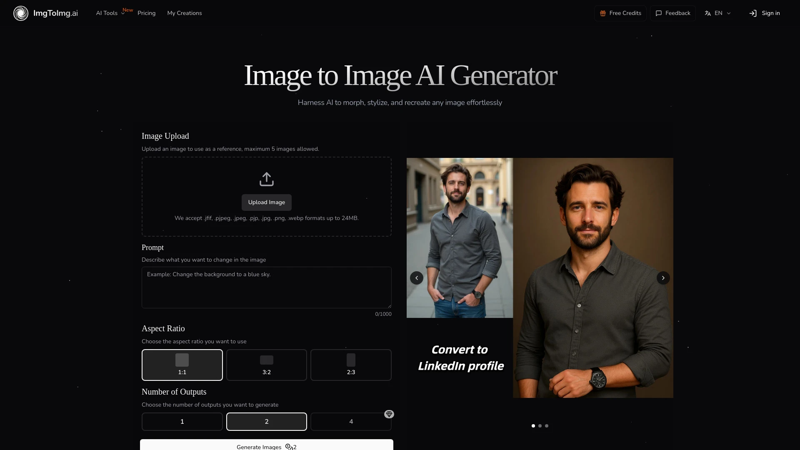Select the 2:3 aspect ratio option
800x450 pixels.
pyautogui.click(x=350, y=365)
